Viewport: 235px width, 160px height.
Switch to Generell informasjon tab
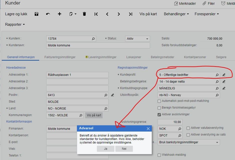point(21,57)
